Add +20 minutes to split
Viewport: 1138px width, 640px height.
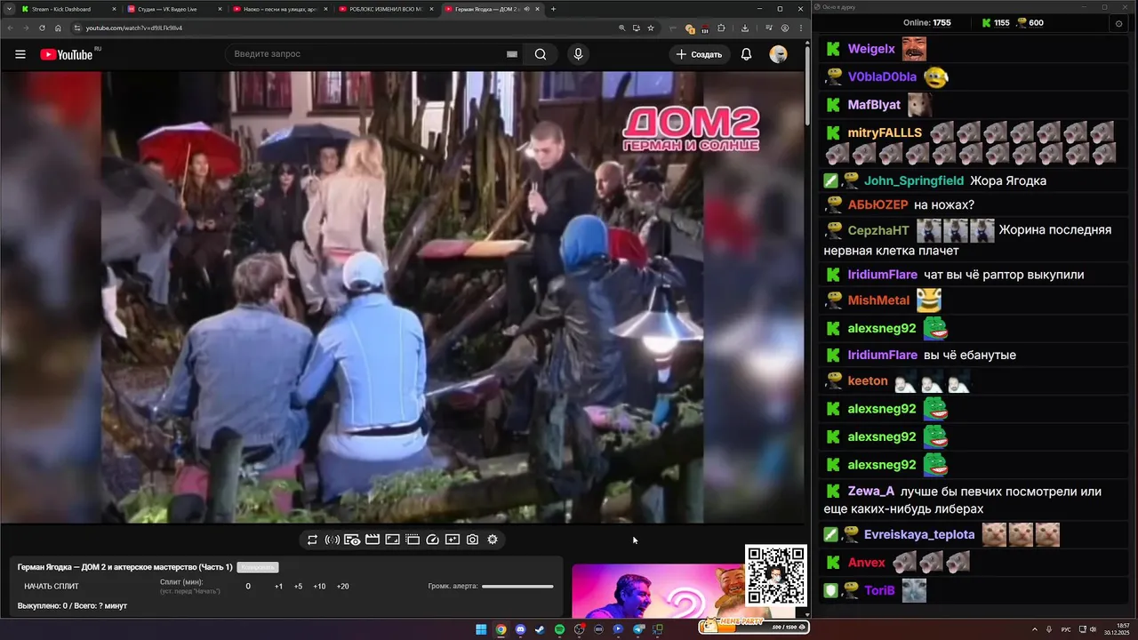pyautogui.click(x=342, y=587)
